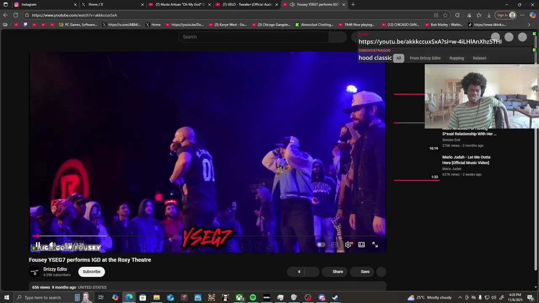Open the browser settings and more menu

(522, 15)
